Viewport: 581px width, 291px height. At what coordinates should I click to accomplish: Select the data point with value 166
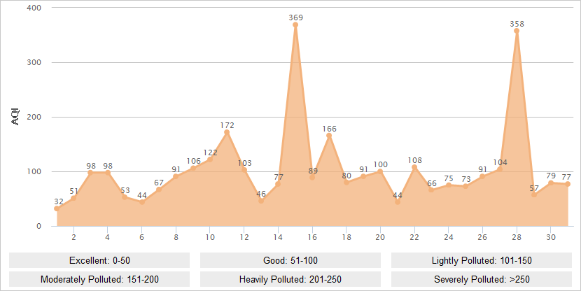[x=329, y=136]
